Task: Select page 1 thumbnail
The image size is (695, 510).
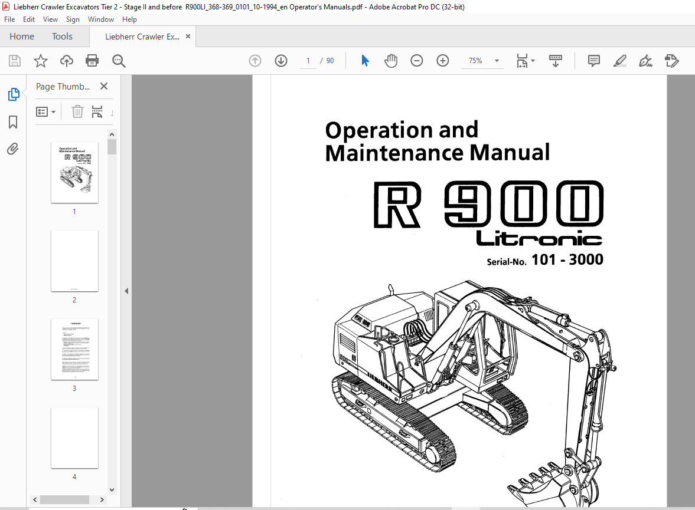Action: tap(74, 173)
